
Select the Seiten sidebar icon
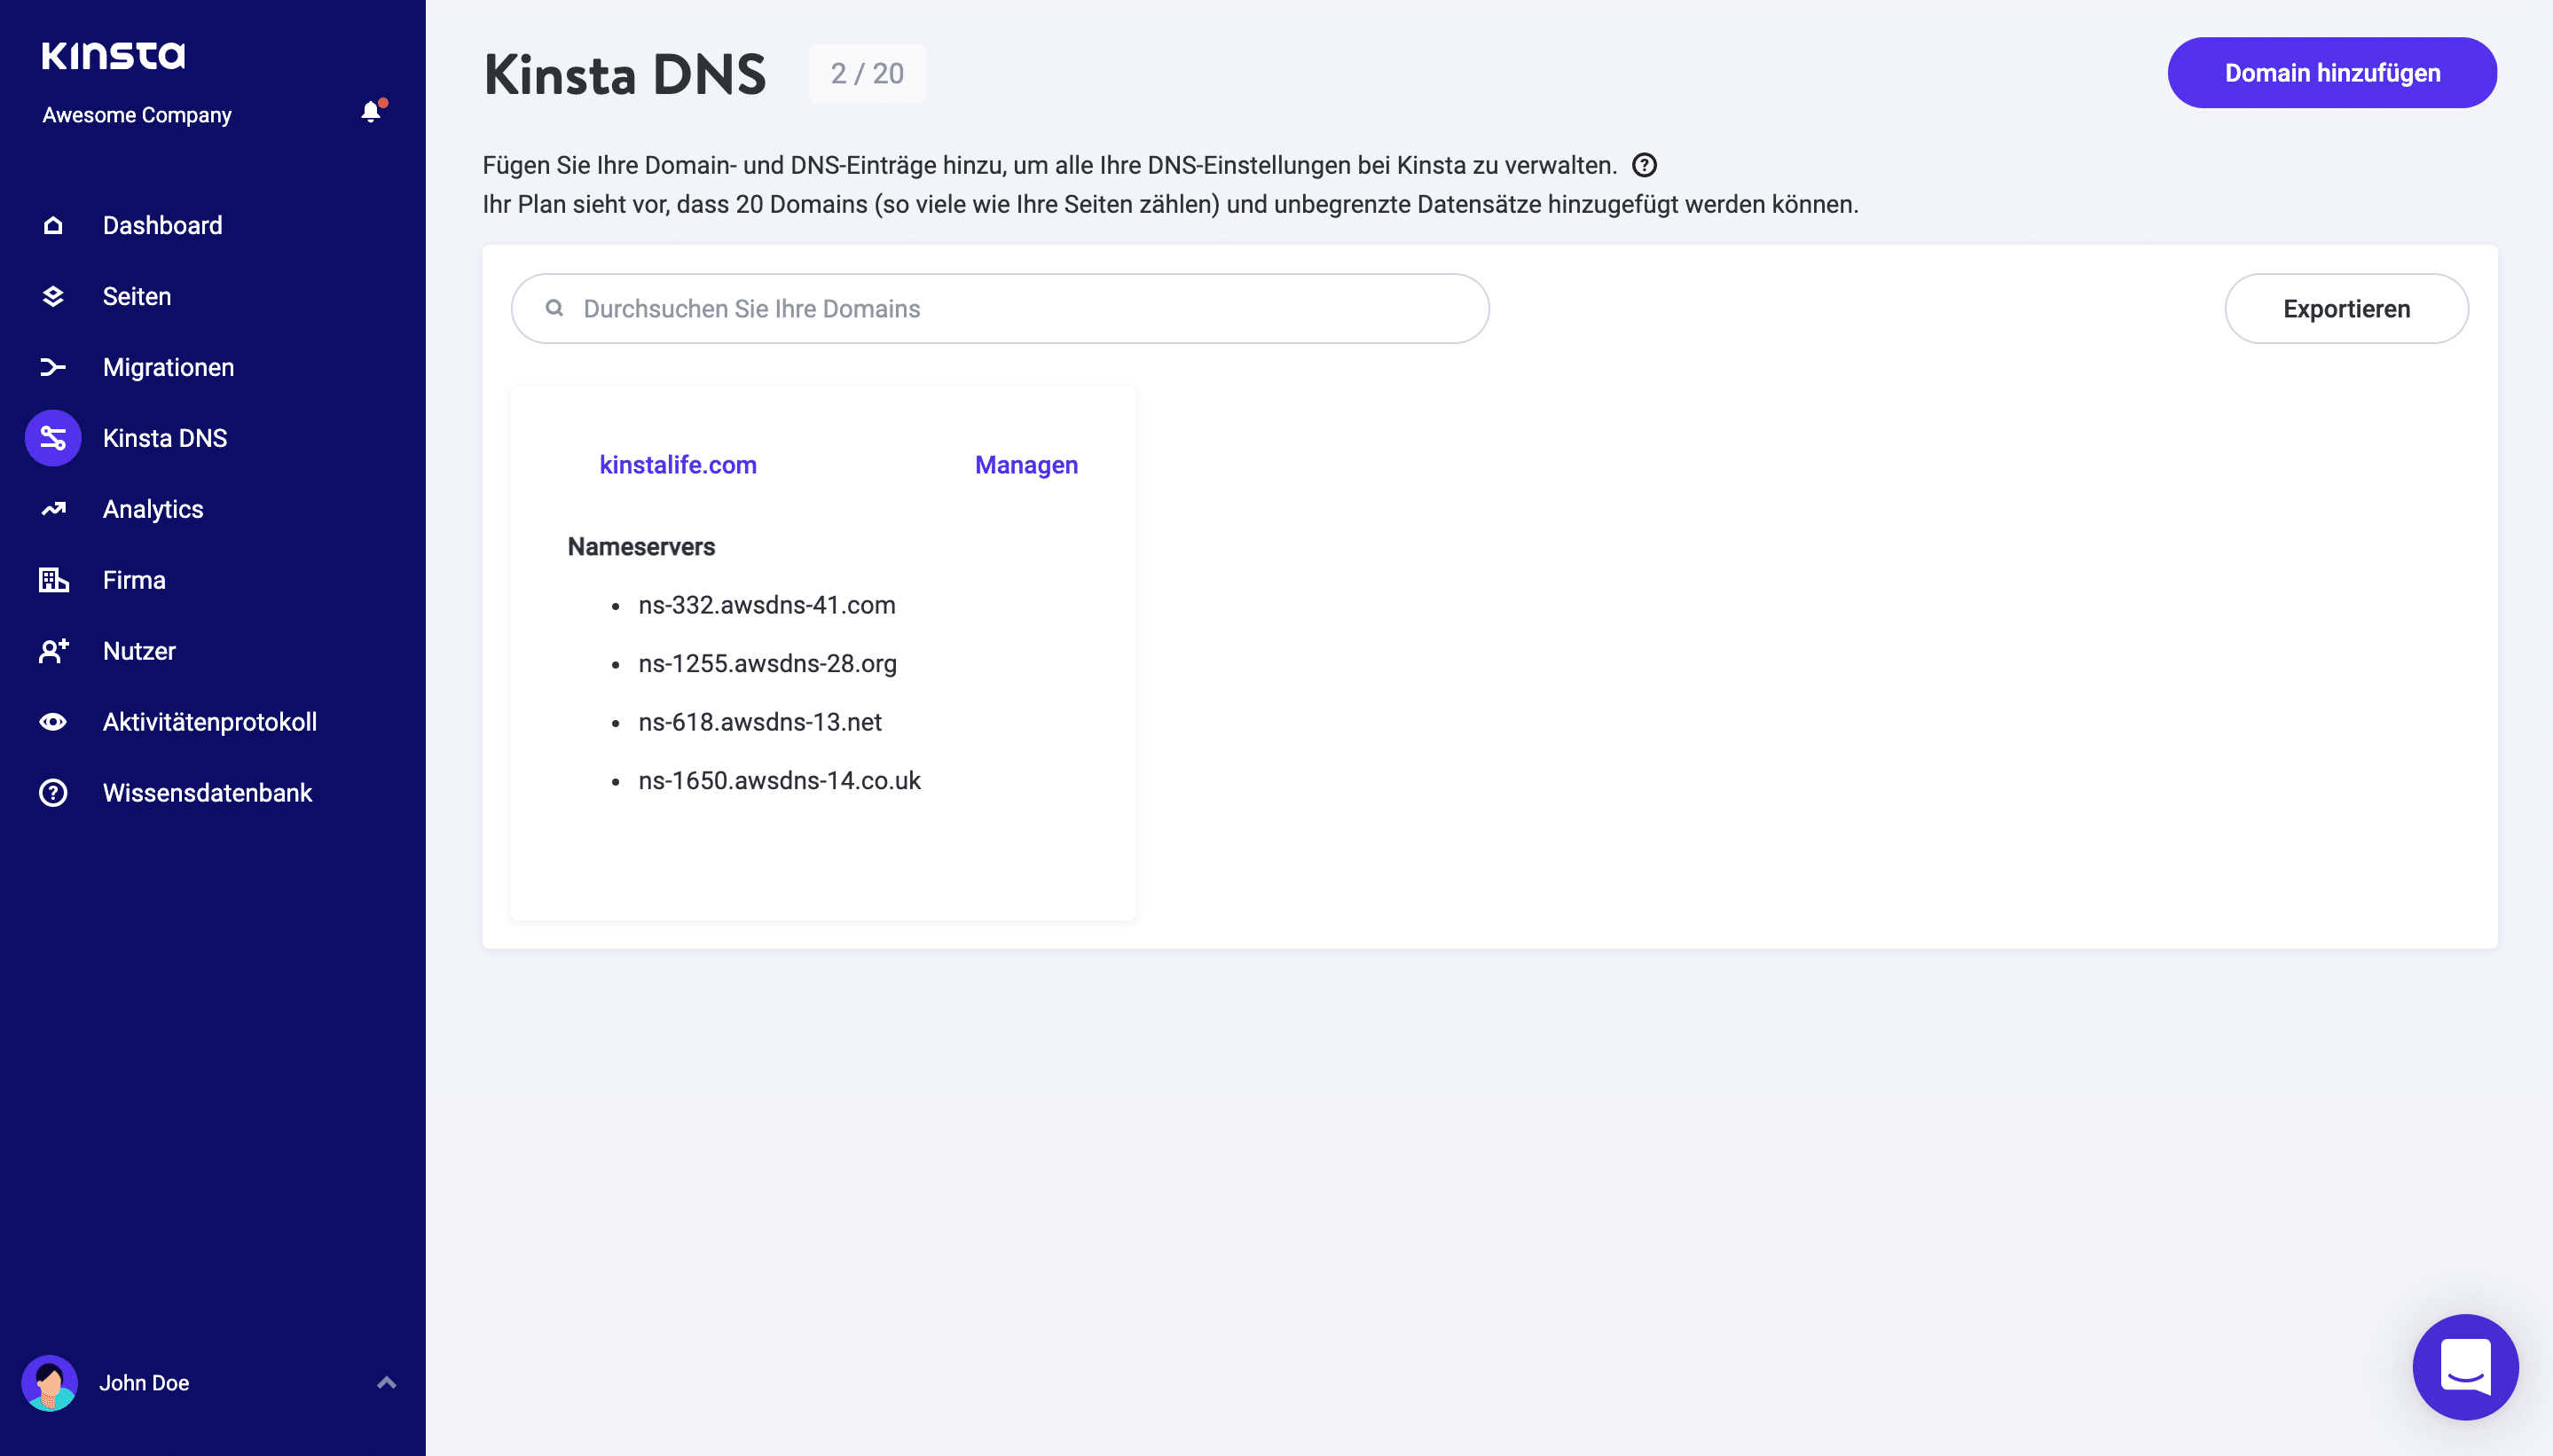52,295
